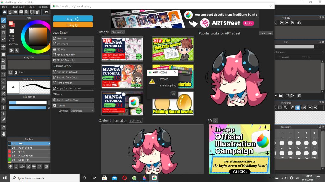Screen dimensions: 325x182
Task: Delete layer with the Layer panel trash icon
Action: click(x=300, y=96)
